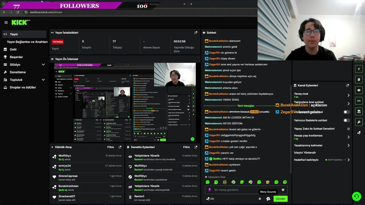Viewport: 365px width, 205px height.
Task: Click the channel points infinity icon
Action: click(x=210, y=199)
